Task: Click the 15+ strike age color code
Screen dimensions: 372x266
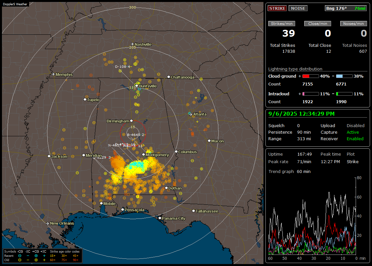Action: click(x=53, y=256)
